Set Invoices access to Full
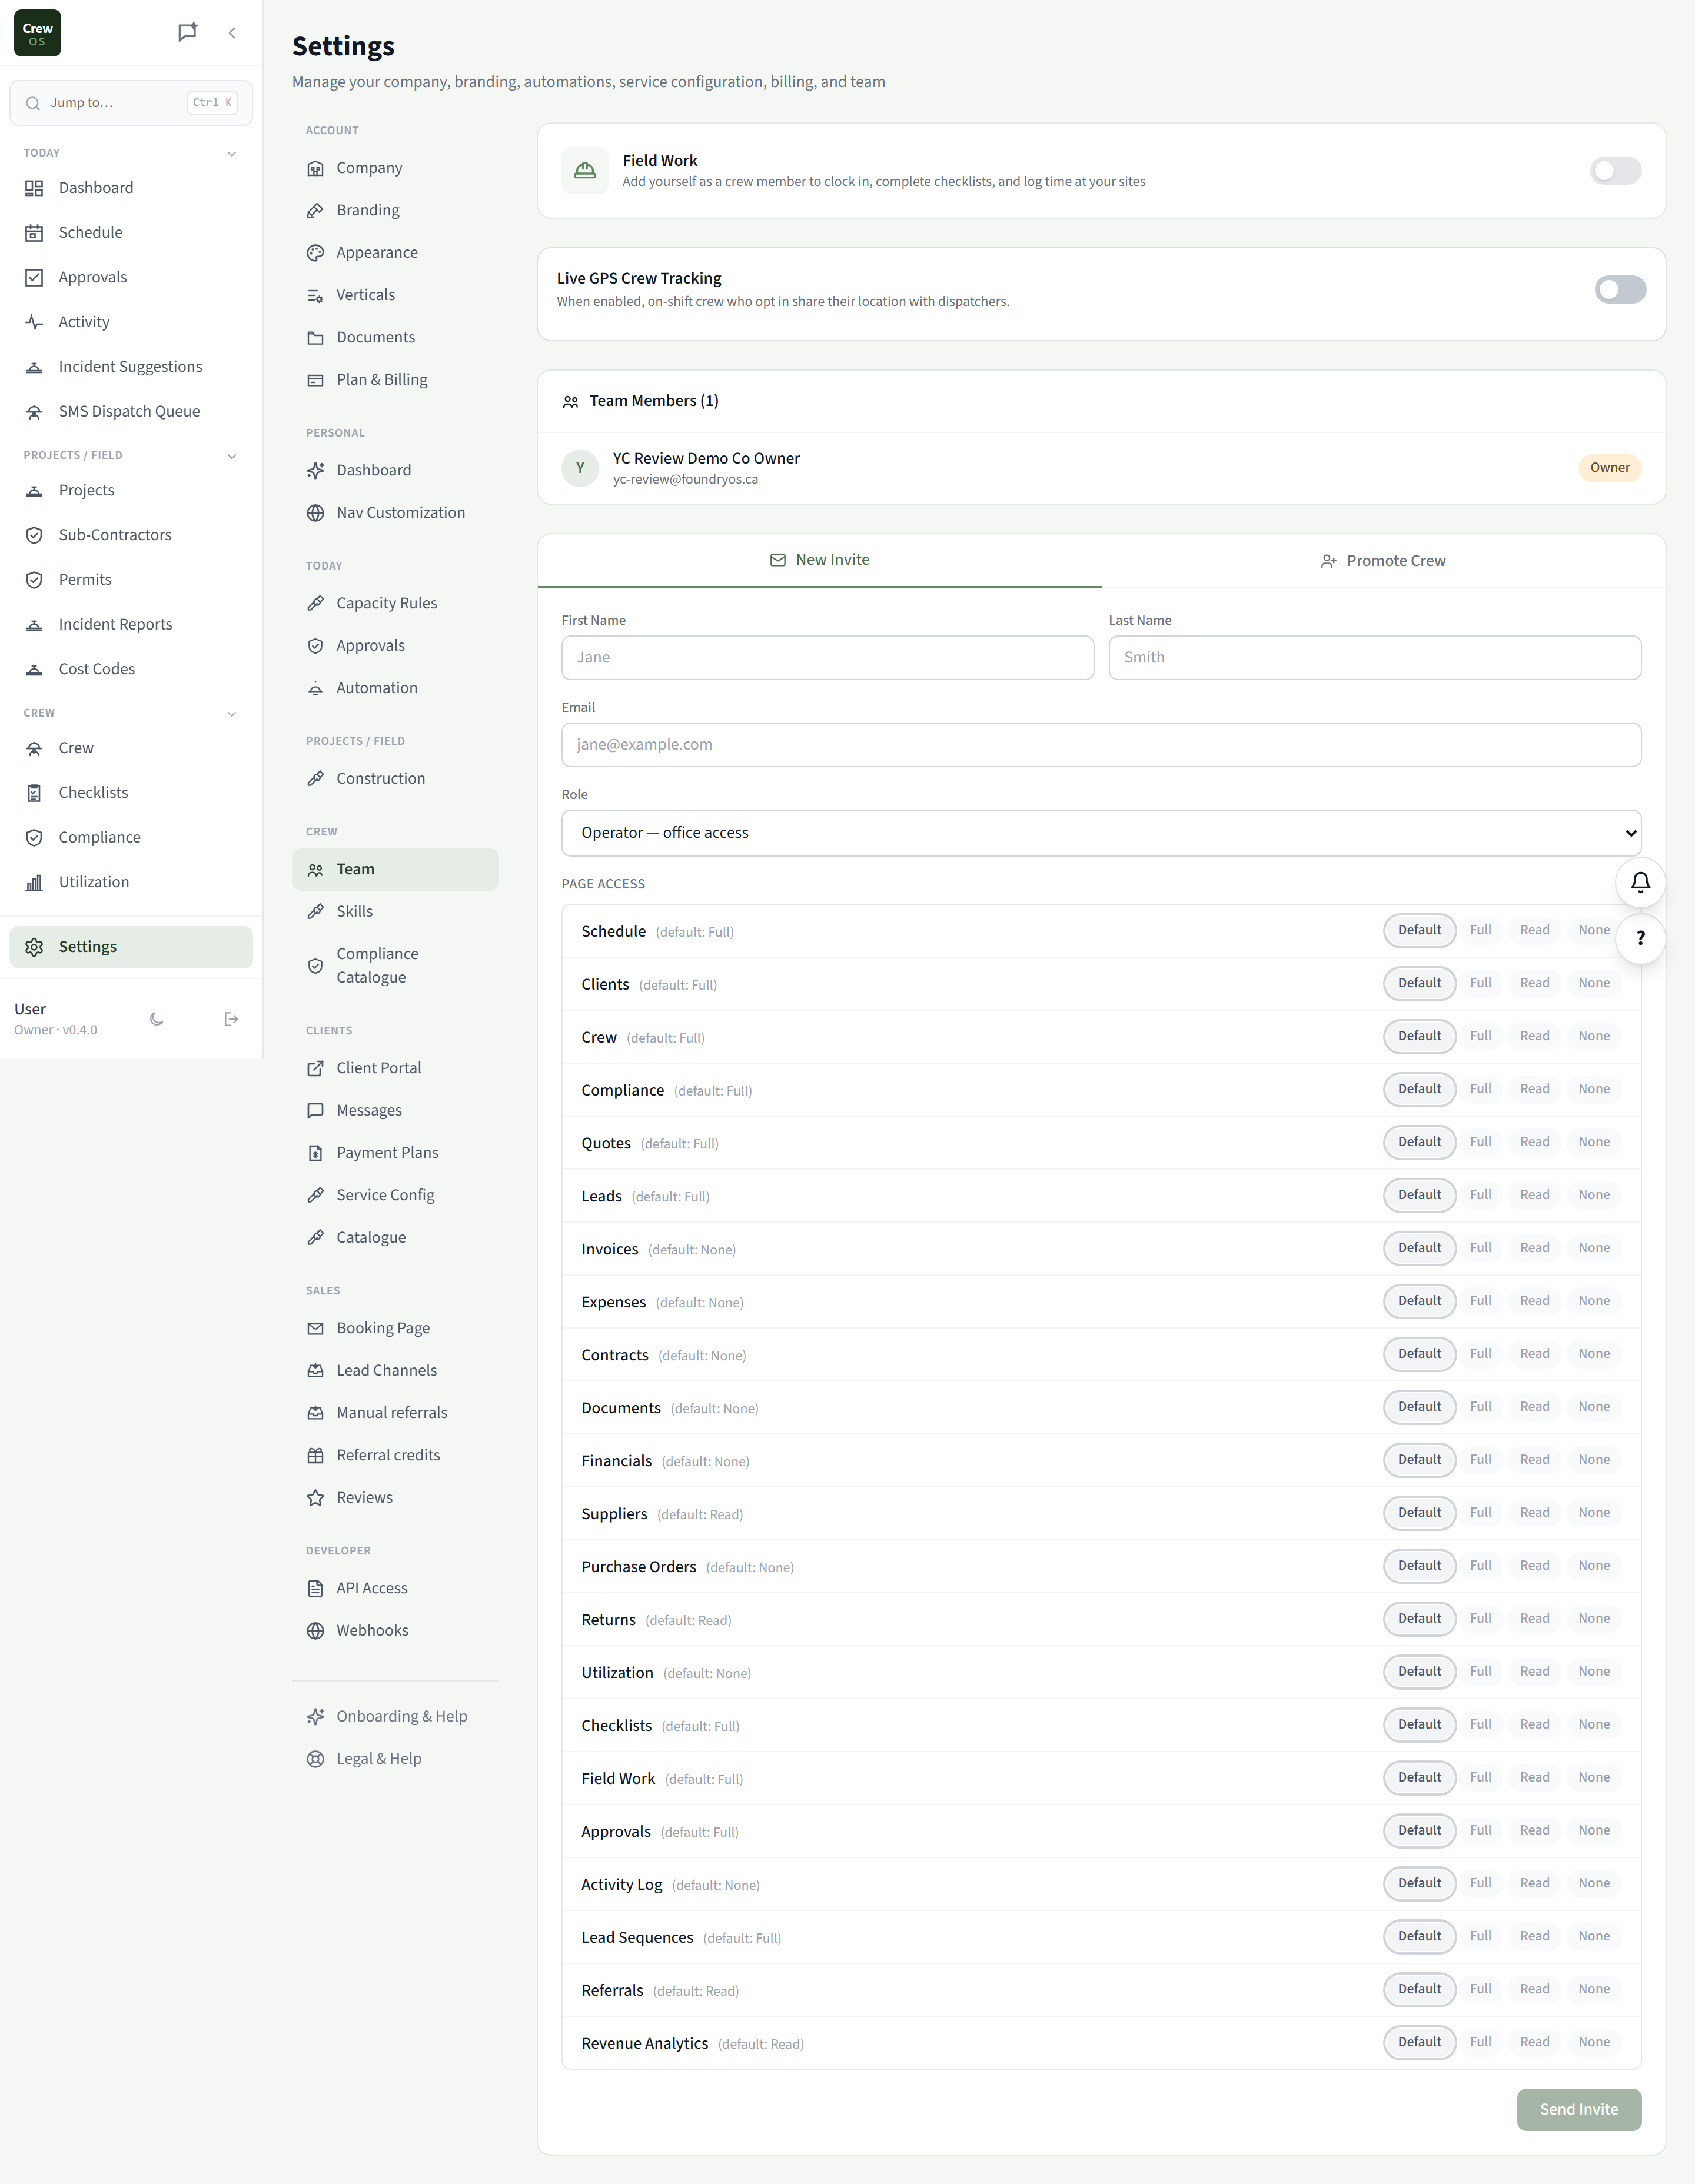Screen dimensions: 1695x2184 tap(1480, 1248)
